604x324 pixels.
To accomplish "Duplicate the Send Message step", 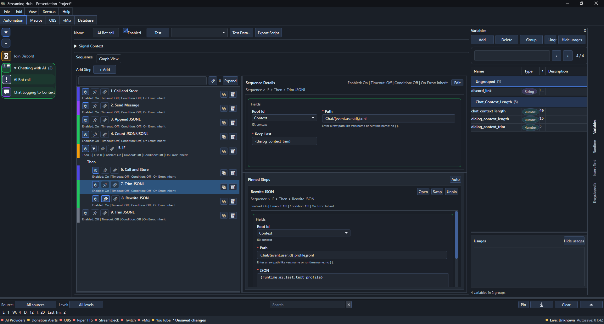I will (224, 109).
